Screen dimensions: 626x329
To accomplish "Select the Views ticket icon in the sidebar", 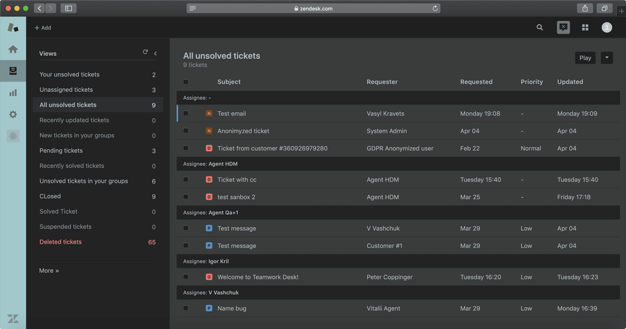I will coord(13,70).
